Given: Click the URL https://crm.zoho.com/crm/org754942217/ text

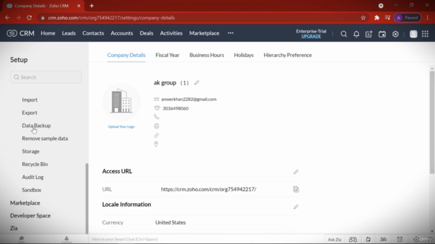Looking at the screenshot, I should pos(209,189).
